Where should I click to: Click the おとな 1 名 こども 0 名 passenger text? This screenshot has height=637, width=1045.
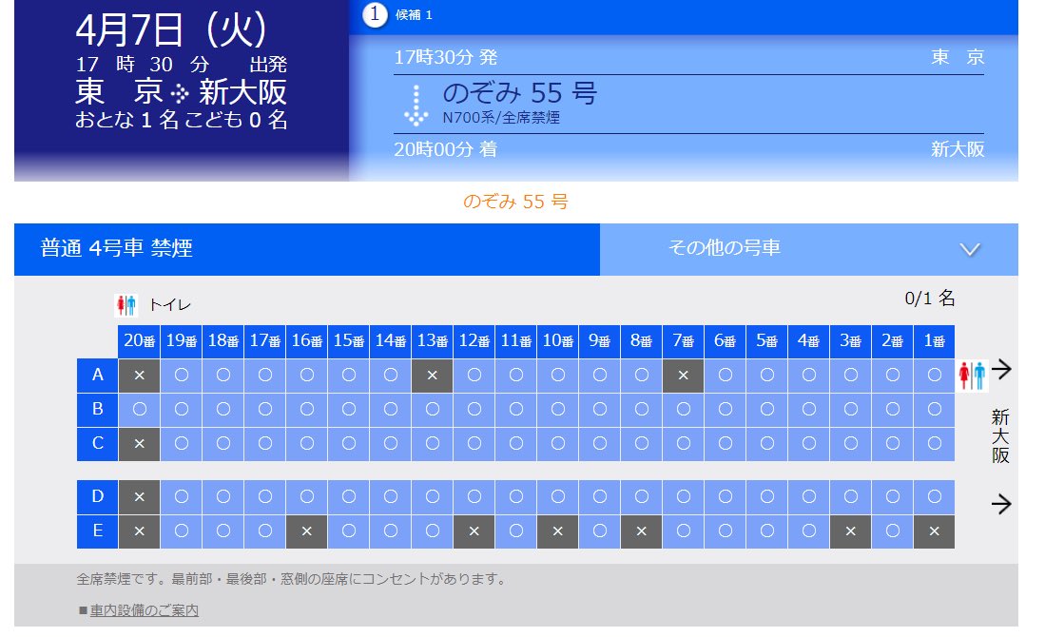pos(181,120)
